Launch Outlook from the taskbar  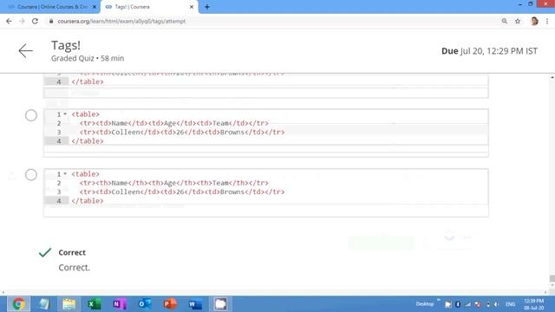pyautogui.click(x=145, y=304)
